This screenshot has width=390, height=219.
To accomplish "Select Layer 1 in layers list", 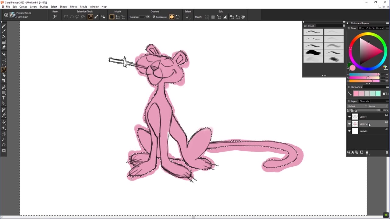I will pyautogui.click(x=368, y=116).
